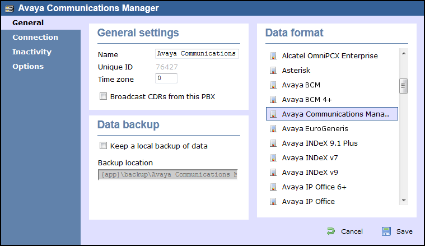Click the green Cancel arrow icon
Image resolution: width=425 pixels, height=246 pixels.
pyautogui.click(x=331, y=231)
